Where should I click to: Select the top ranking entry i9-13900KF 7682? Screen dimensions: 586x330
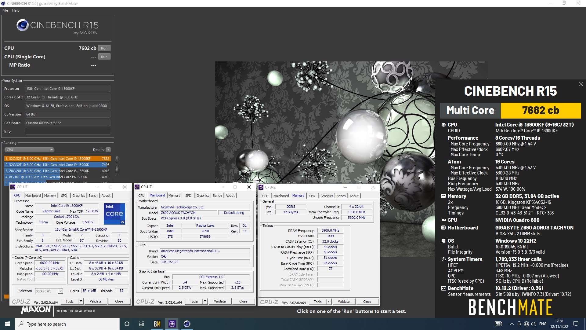click(x=57, y=159)
